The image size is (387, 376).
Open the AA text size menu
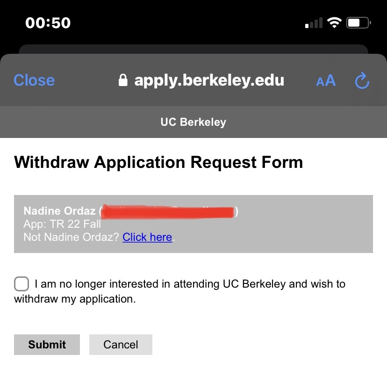326,80
